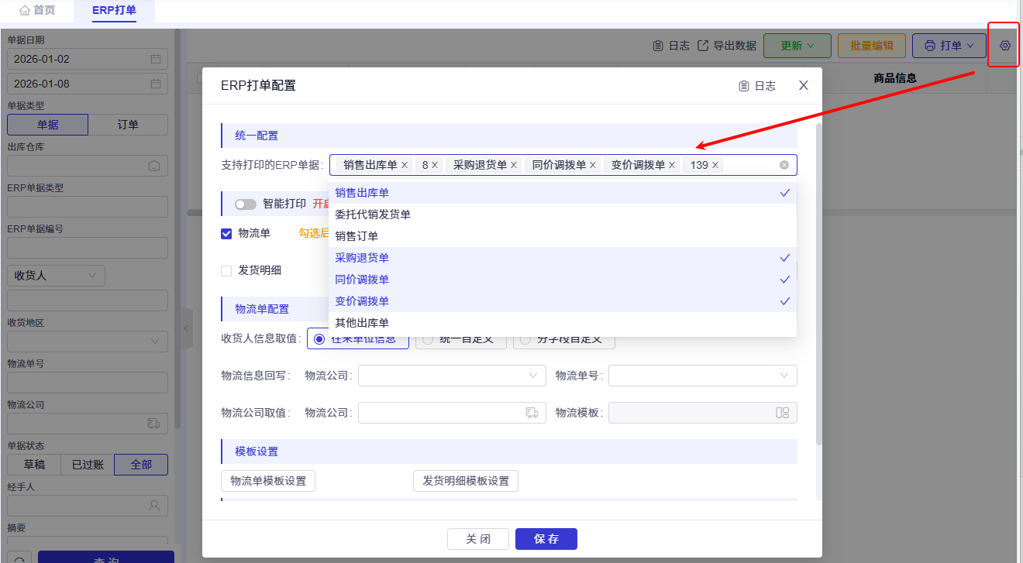Click the truck icon in 物流公司取值 field
Screen dimensions: 1023x563
(x=532, y=413)
